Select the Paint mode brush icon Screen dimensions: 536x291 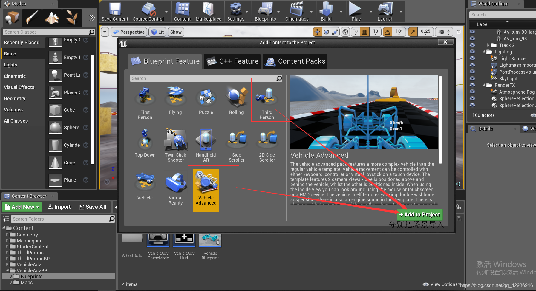[x=32, y=18]
